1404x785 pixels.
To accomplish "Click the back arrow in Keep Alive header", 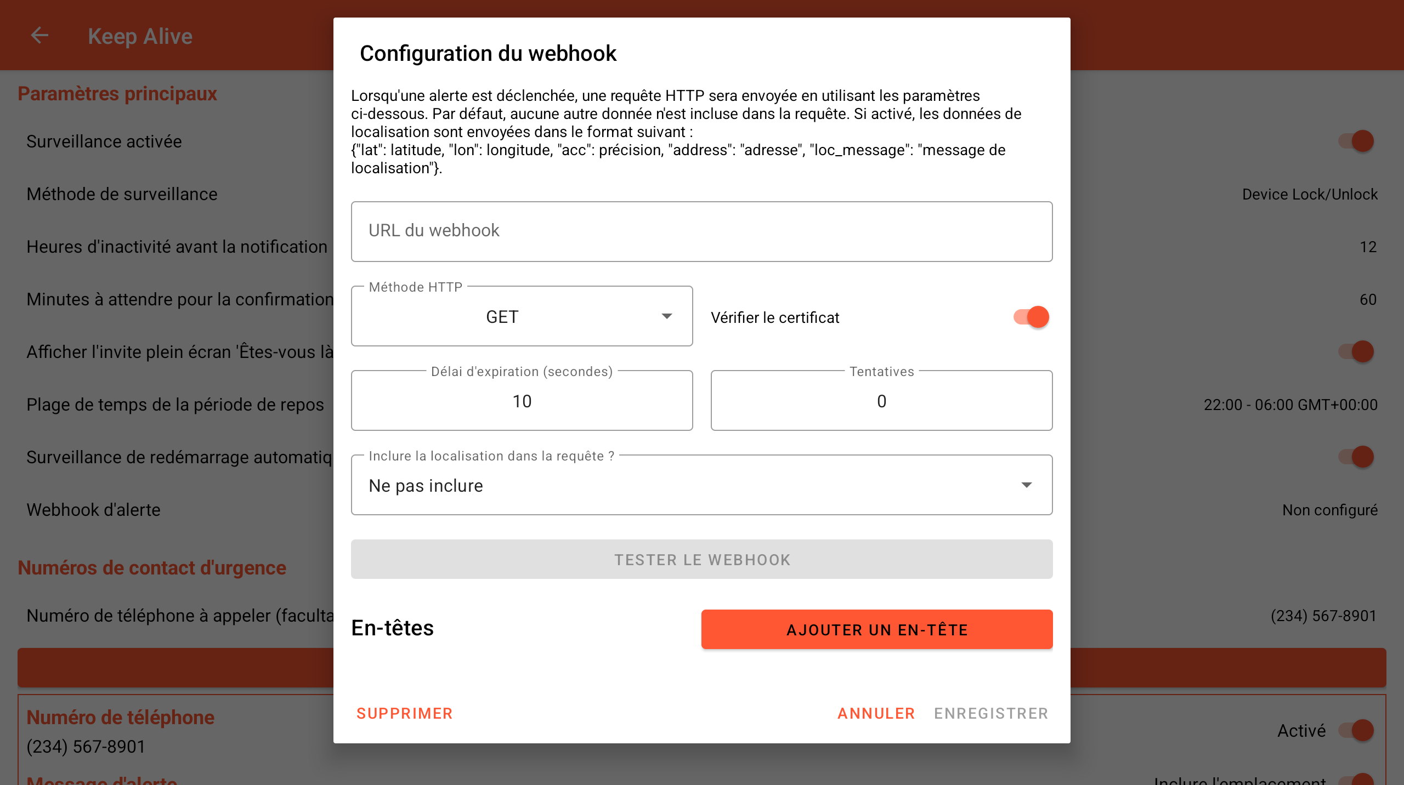I will coord(39,36).
